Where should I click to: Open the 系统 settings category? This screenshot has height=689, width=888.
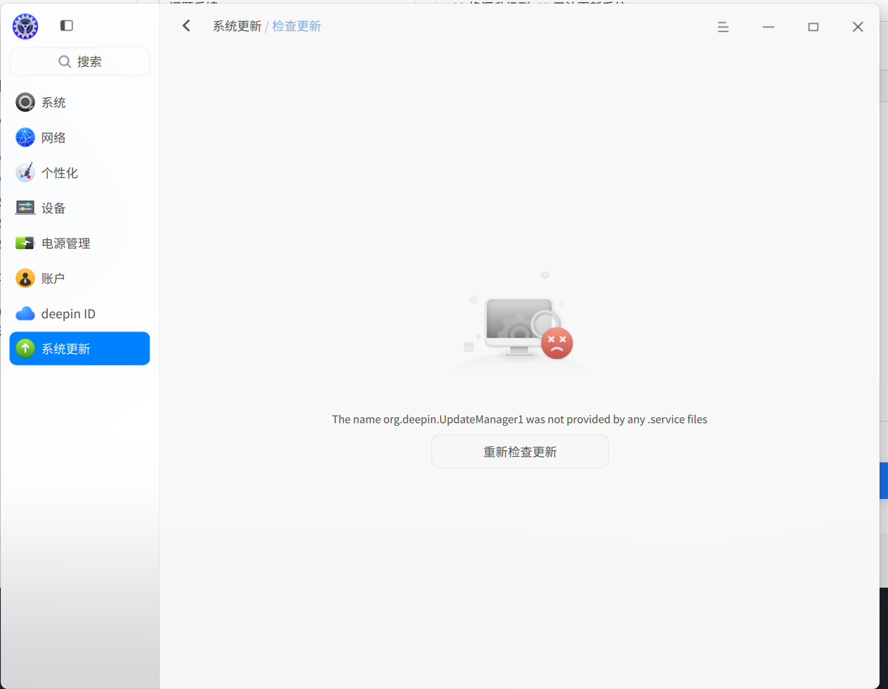tap(79, 102)
